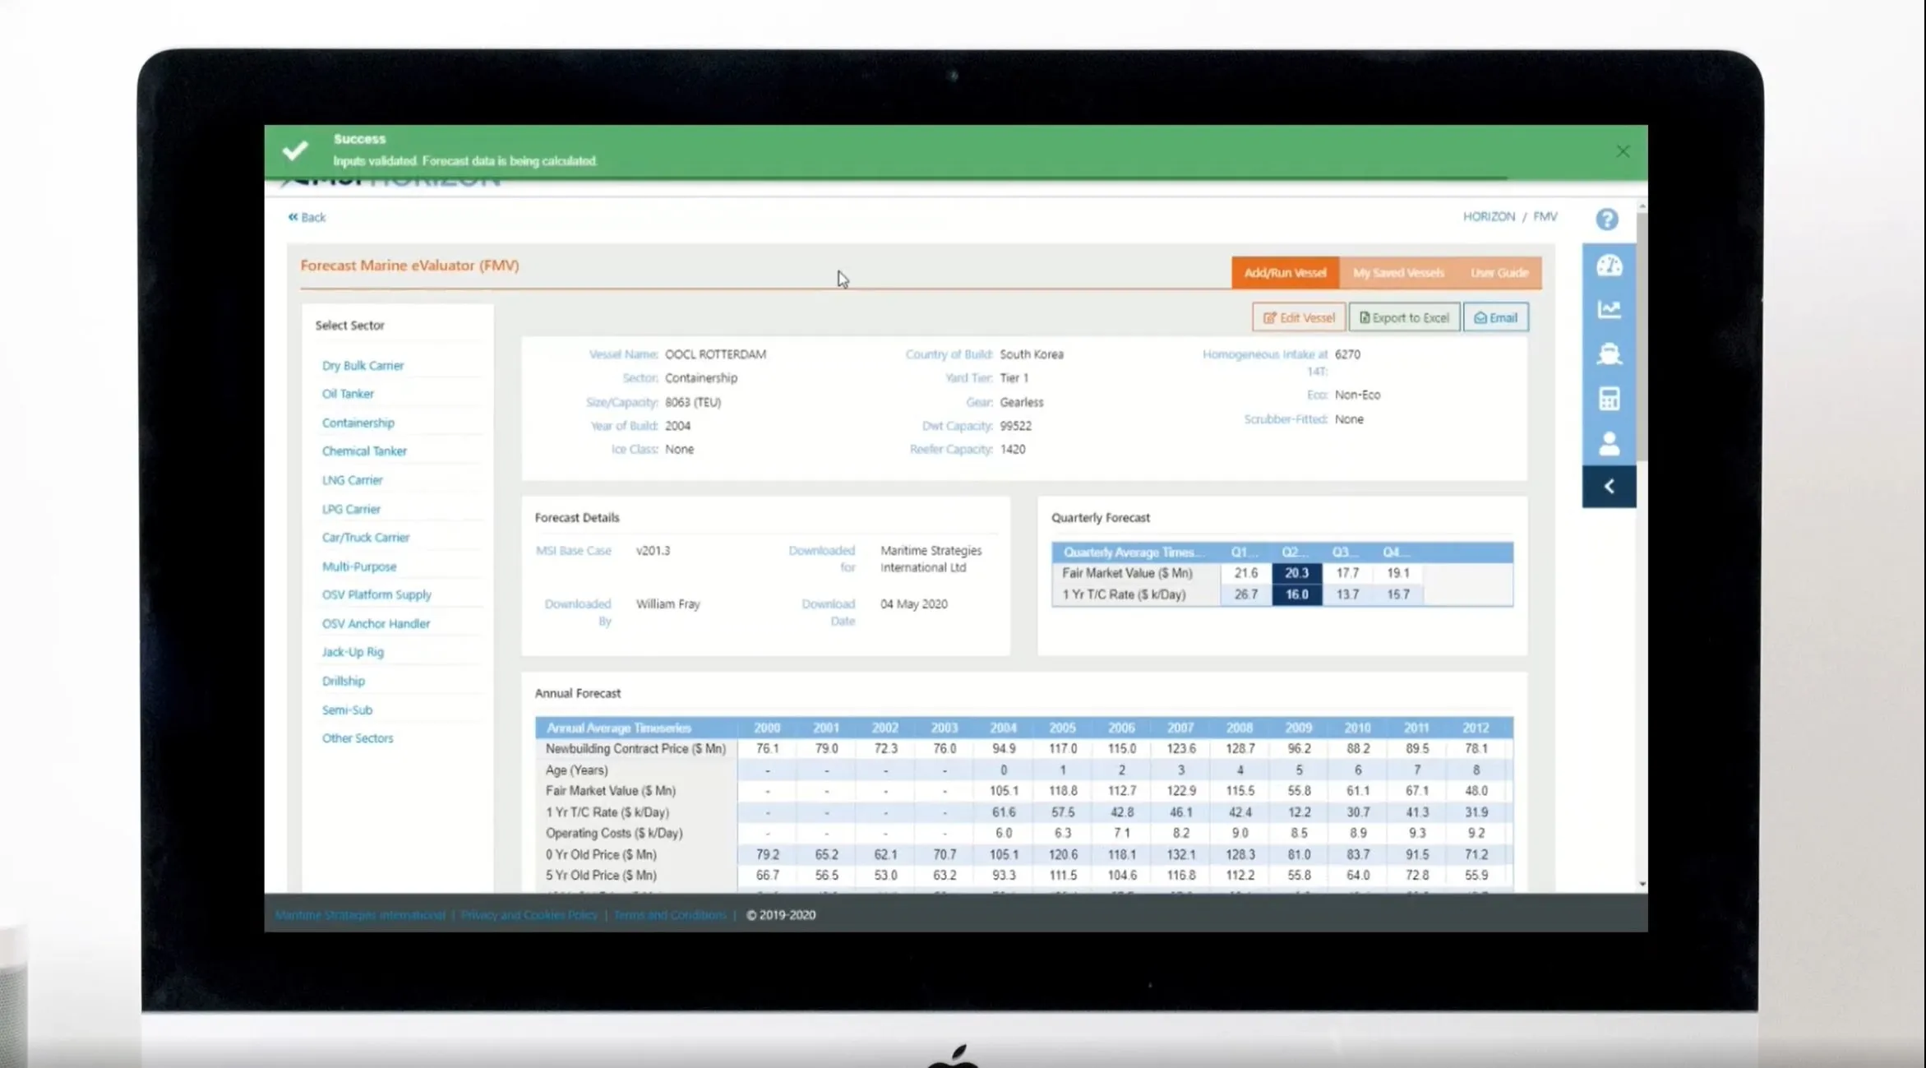Viewport: 1926px width, 1068px height.
Task: Click the HORIZON breadcrumb link
Action: coord(1489,216)
